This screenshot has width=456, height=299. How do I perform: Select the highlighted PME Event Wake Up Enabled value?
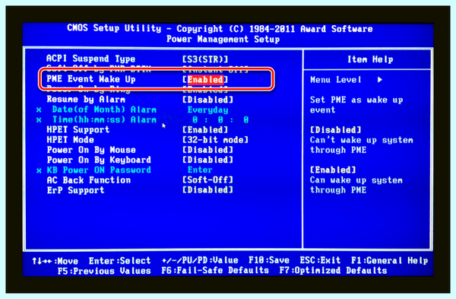pos(205,79)
